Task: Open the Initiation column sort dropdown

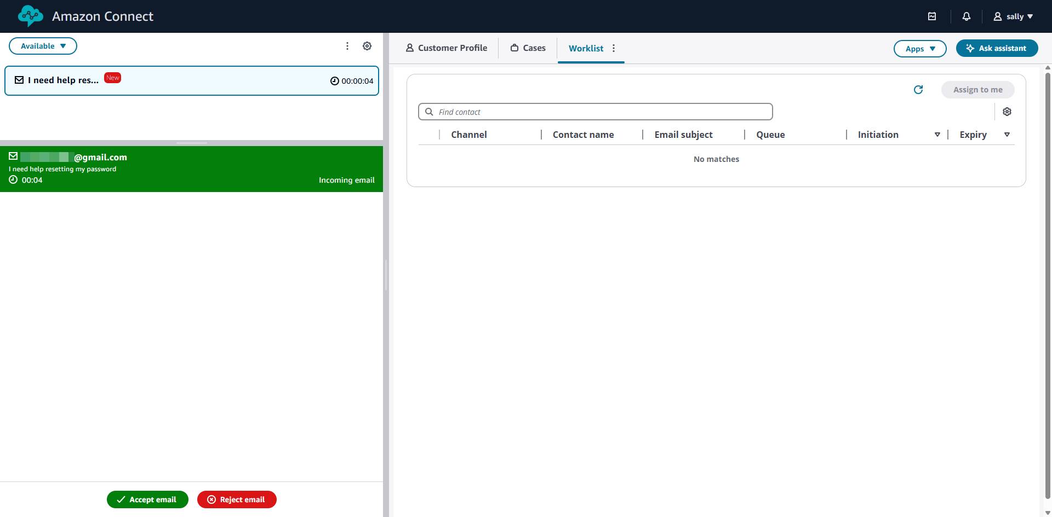Action: tap(938, 134)
